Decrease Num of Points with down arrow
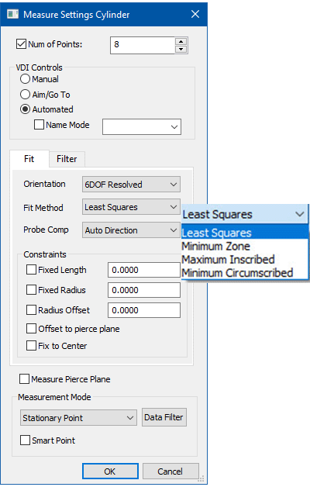Viewport: 310px width, 487px height. (181, 49)
